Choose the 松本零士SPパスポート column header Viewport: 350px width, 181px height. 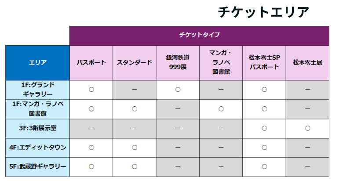264,63
